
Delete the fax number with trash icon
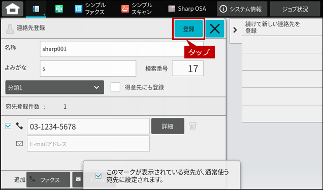193,126
